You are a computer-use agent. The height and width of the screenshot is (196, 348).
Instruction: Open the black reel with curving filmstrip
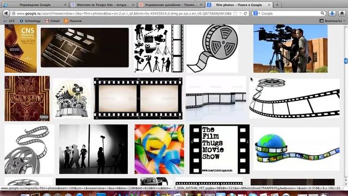pos(295,99)
